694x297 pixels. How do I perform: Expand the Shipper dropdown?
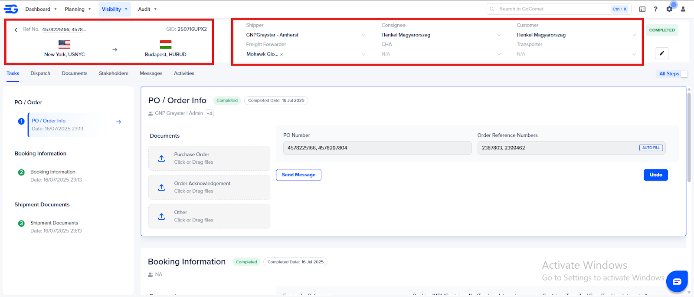tap(363, 35)
